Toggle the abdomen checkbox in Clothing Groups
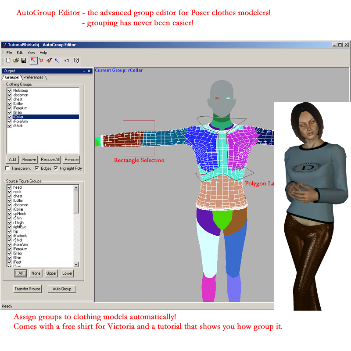 (x=10, y=95)
